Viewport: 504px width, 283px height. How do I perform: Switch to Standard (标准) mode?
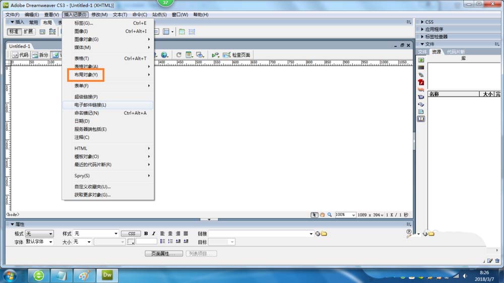(x=14, y=32)
